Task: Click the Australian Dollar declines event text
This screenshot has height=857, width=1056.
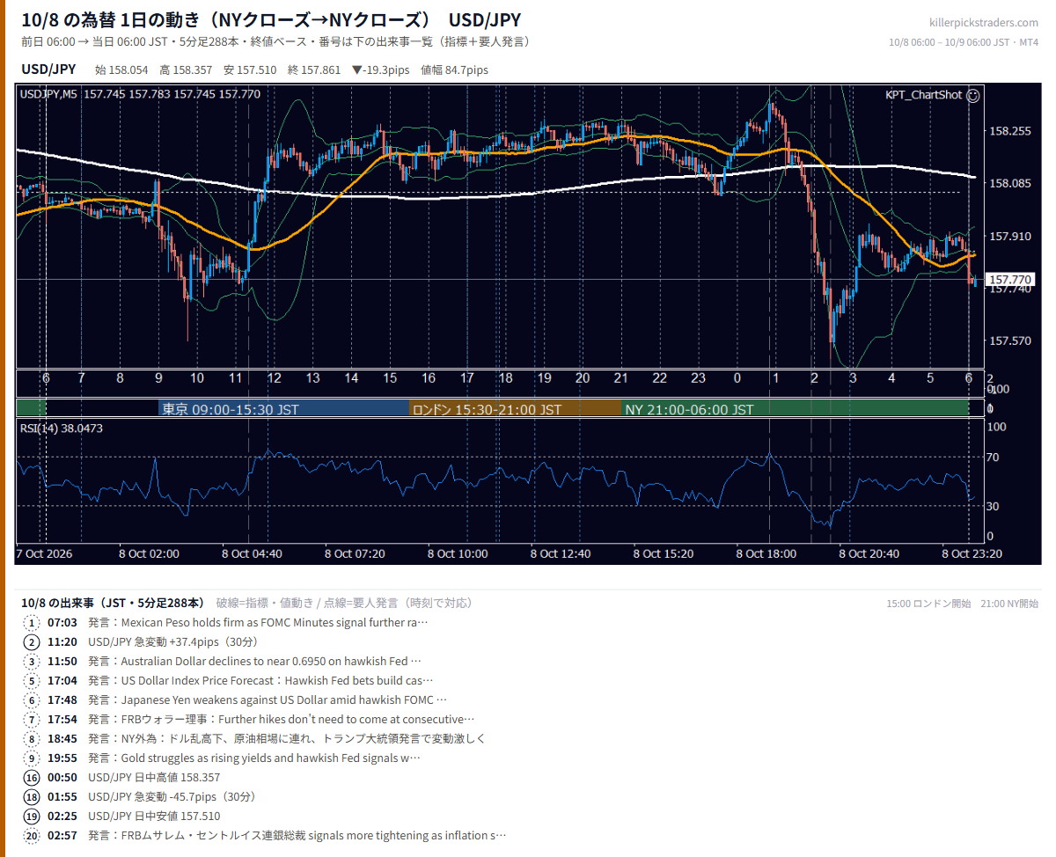Action: pyautogui.click(x=255, y=661)
